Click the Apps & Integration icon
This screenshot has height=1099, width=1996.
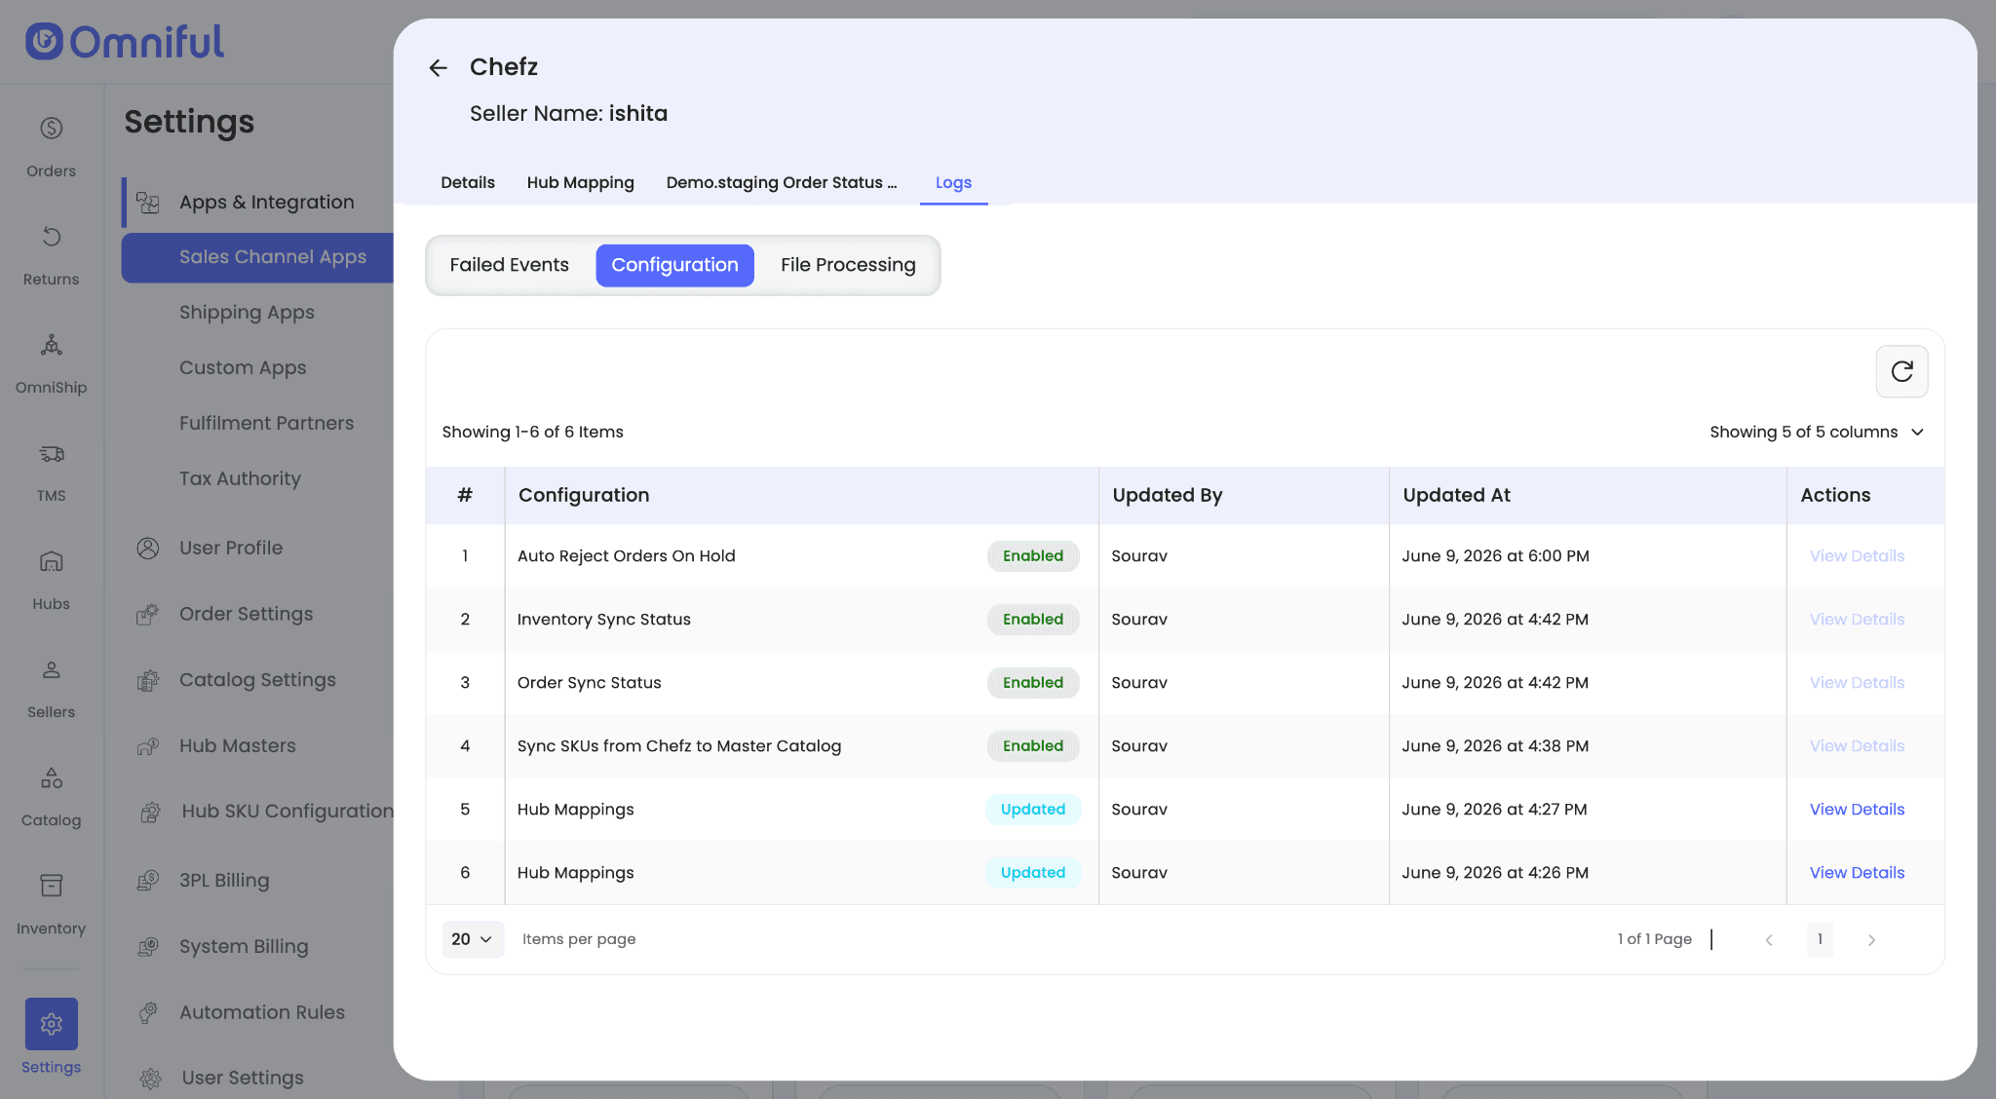148,202
